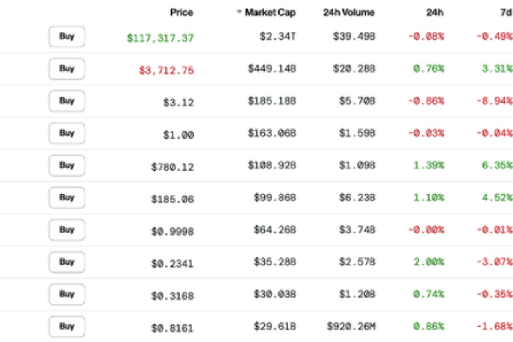Sort by the 7d change column

[x=504, y=12]
